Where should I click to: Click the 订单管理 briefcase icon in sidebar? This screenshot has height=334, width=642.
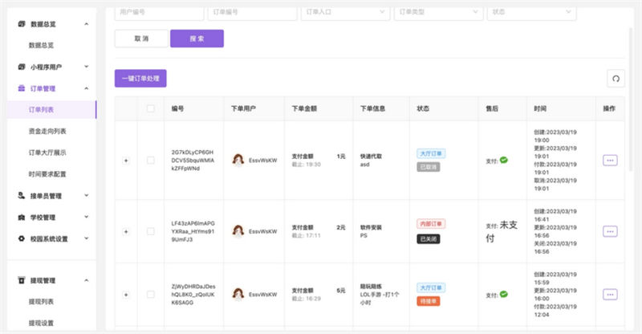point(22,88)
